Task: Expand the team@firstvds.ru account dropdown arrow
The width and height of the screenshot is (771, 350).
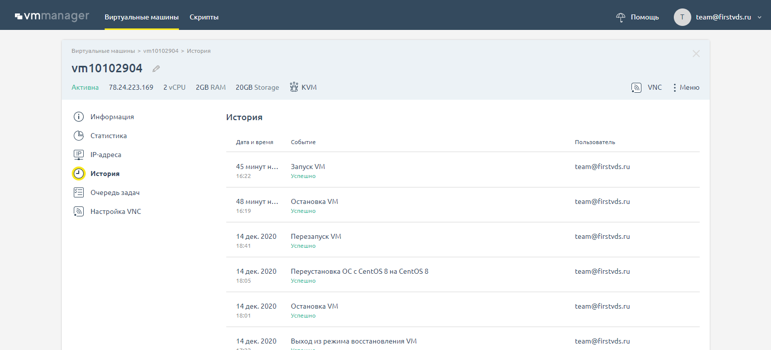Action: click(x=760, y=17)
